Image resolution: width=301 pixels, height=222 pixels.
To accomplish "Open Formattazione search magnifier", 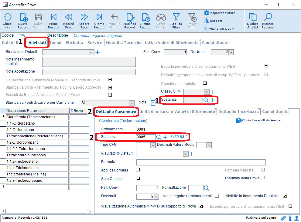I will coord(206,188).
